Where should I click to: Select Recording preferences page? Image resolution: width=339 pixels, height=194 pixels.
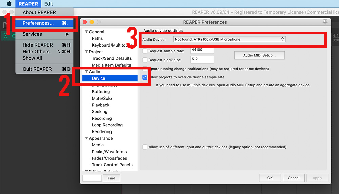[102, 118]
